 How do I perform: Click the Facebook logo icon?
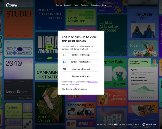[x=64, y=62]
